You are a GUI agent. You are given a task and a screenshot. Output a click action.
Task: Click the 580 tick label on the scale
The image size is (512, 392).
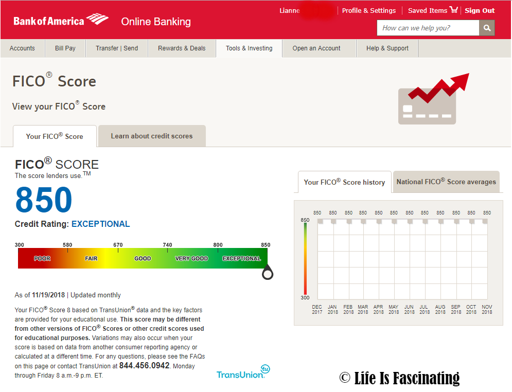click(67, 245)
